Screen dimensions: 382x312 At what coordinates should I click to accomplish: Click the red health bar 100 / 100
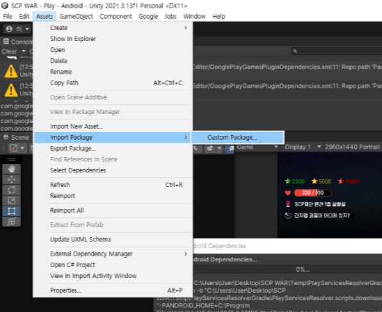(x=313, y=193)
